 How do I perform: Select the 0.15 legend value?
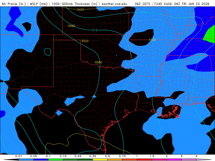[63, 156]
